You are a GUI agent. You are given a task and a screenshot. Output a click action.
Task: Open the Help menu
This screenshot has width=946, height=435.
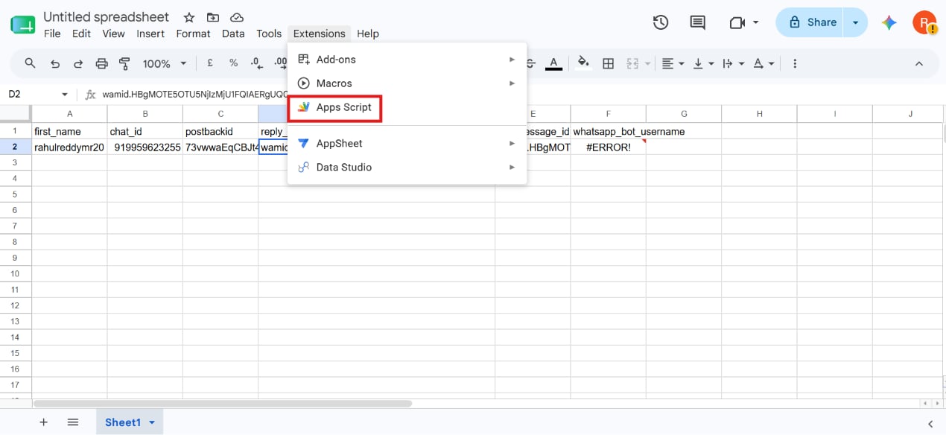tap(368, 34)
